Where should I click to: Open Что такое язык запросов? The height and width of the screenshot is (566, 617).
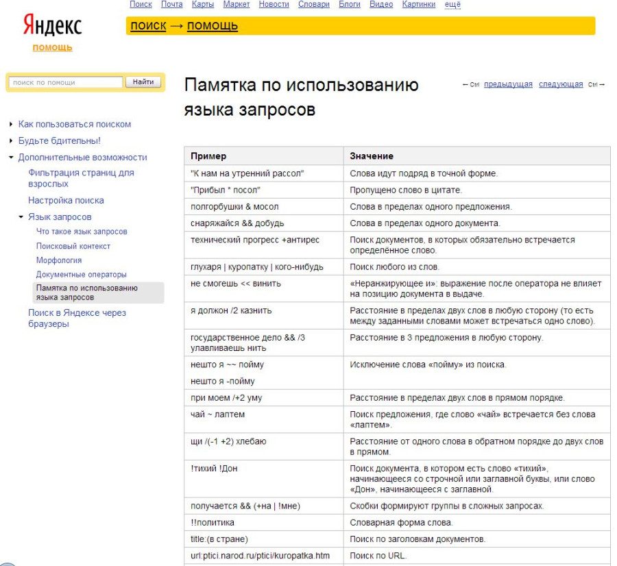(82, 232)
